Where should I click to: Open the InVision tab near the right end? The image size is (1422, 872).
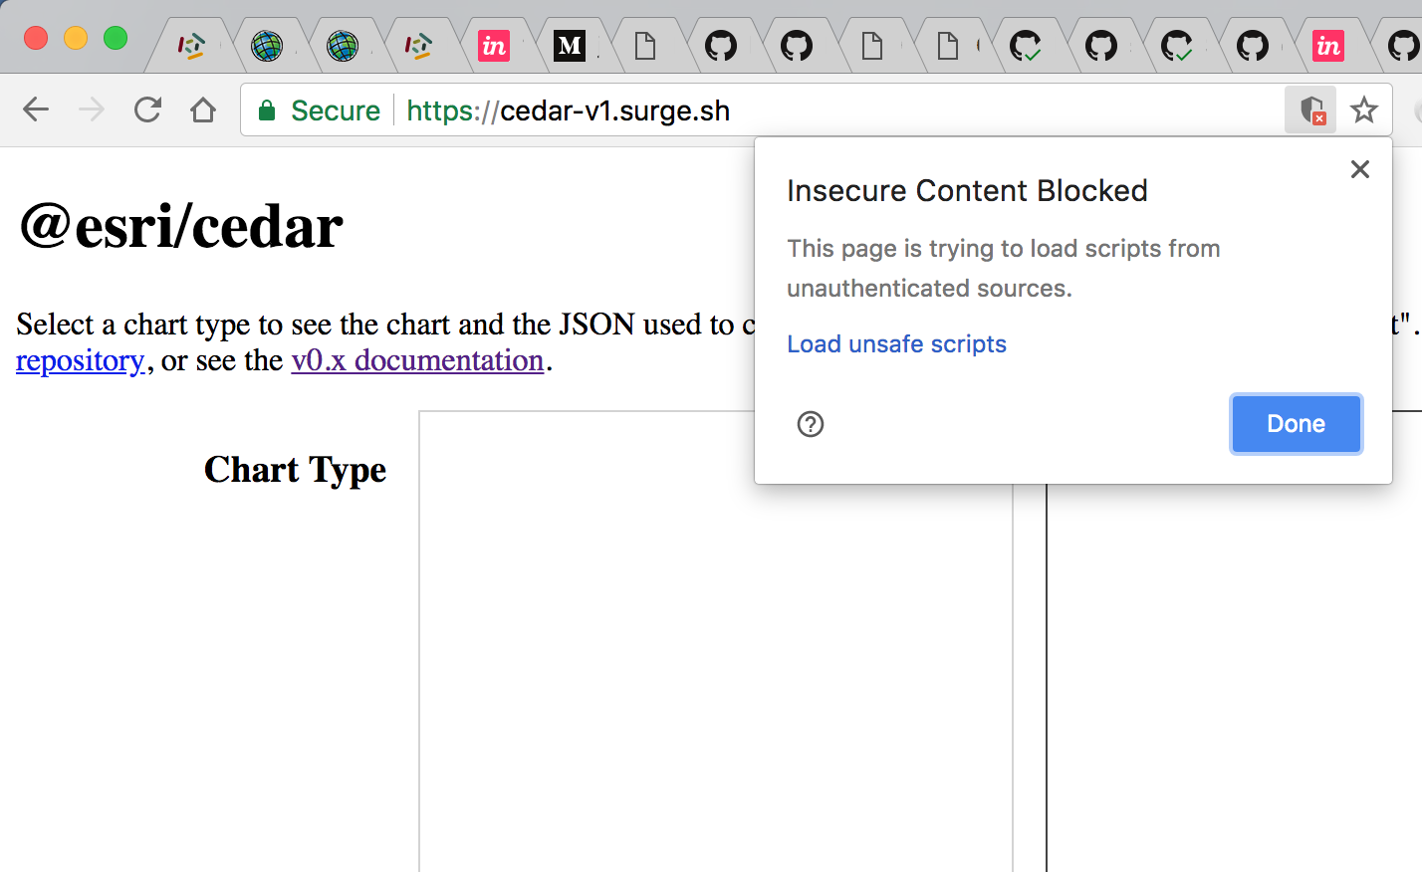tap(1328, 46)
